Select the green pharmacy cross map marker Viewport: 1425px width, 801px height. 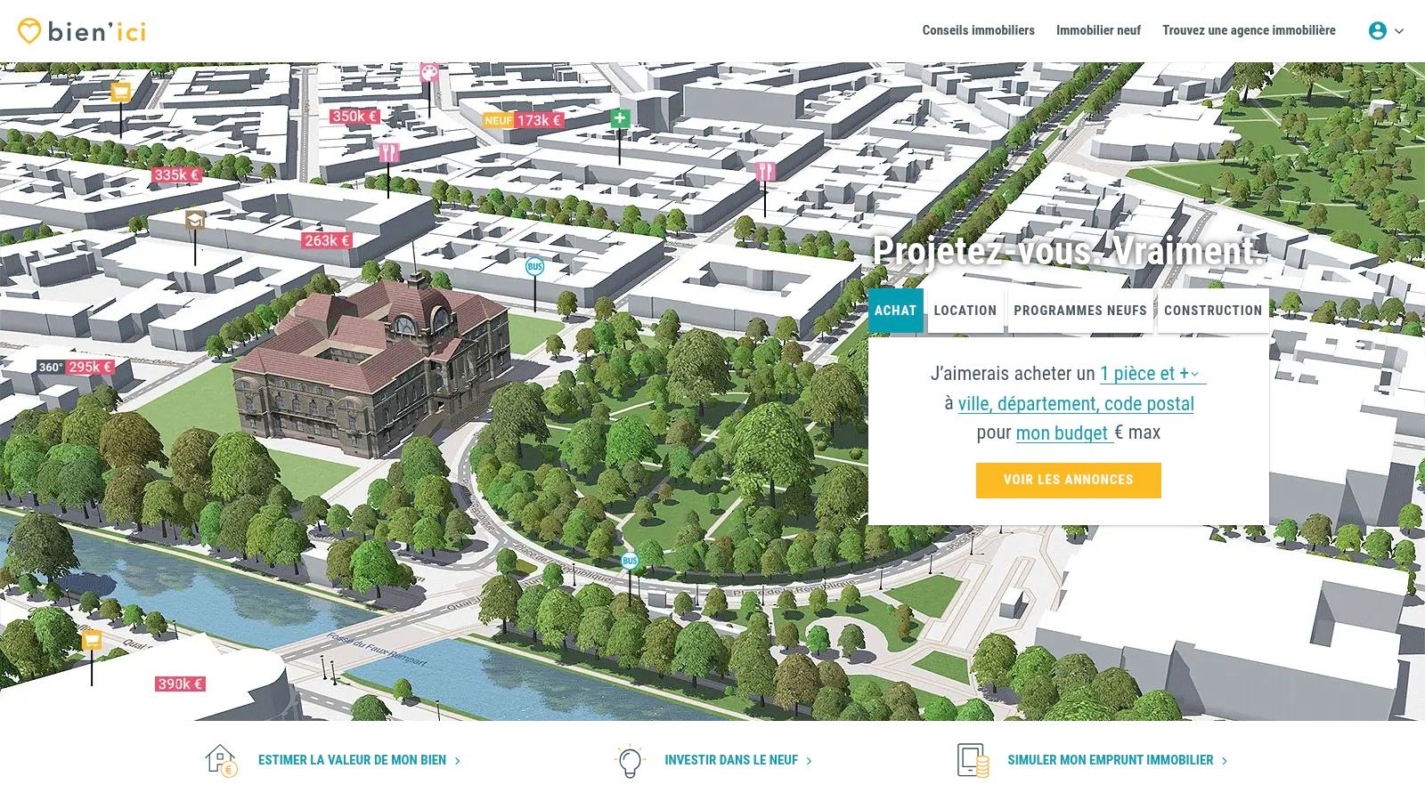click(x=620, y=117)
